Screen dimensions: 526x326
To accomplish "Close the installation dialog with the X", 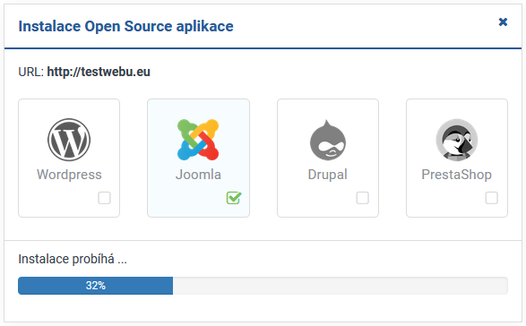I will (503, 21).
